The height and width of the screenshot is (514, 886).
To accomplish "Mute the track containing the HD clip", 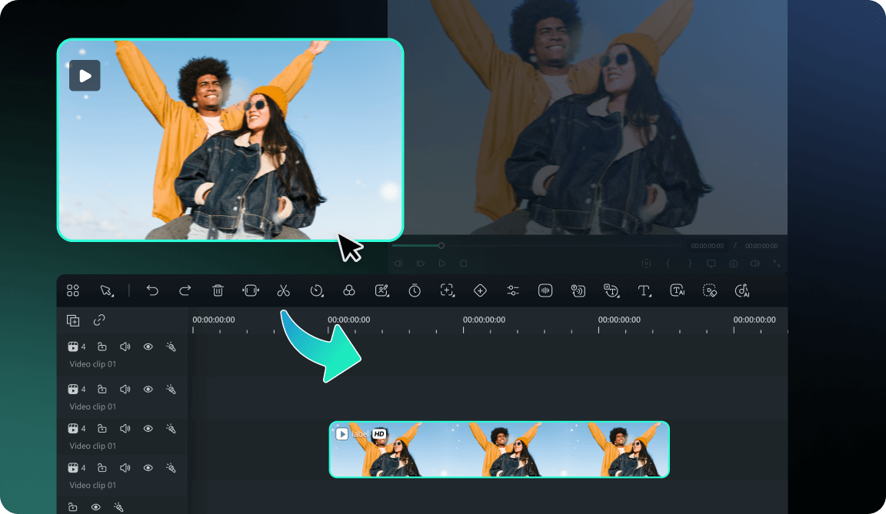I will 125,428.
